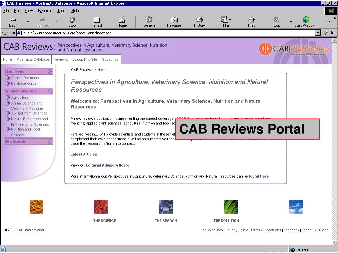The image size is (338, 254).
Task: Switch to the Reviews tab
Action: pyautogui.click(x=61, y=60)
